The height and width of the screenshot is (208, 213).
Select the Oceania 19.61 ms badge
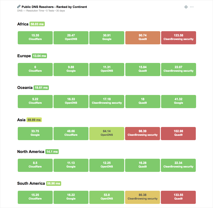click(x=41, y=88)
